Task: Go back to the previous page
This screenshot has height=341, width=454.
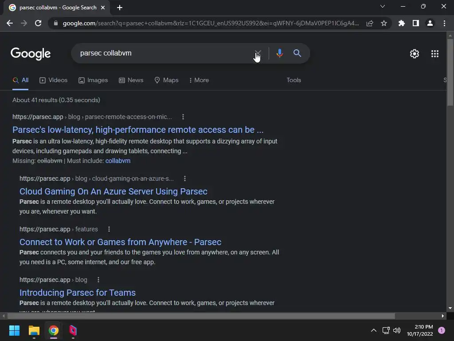Action: [10, 23]
